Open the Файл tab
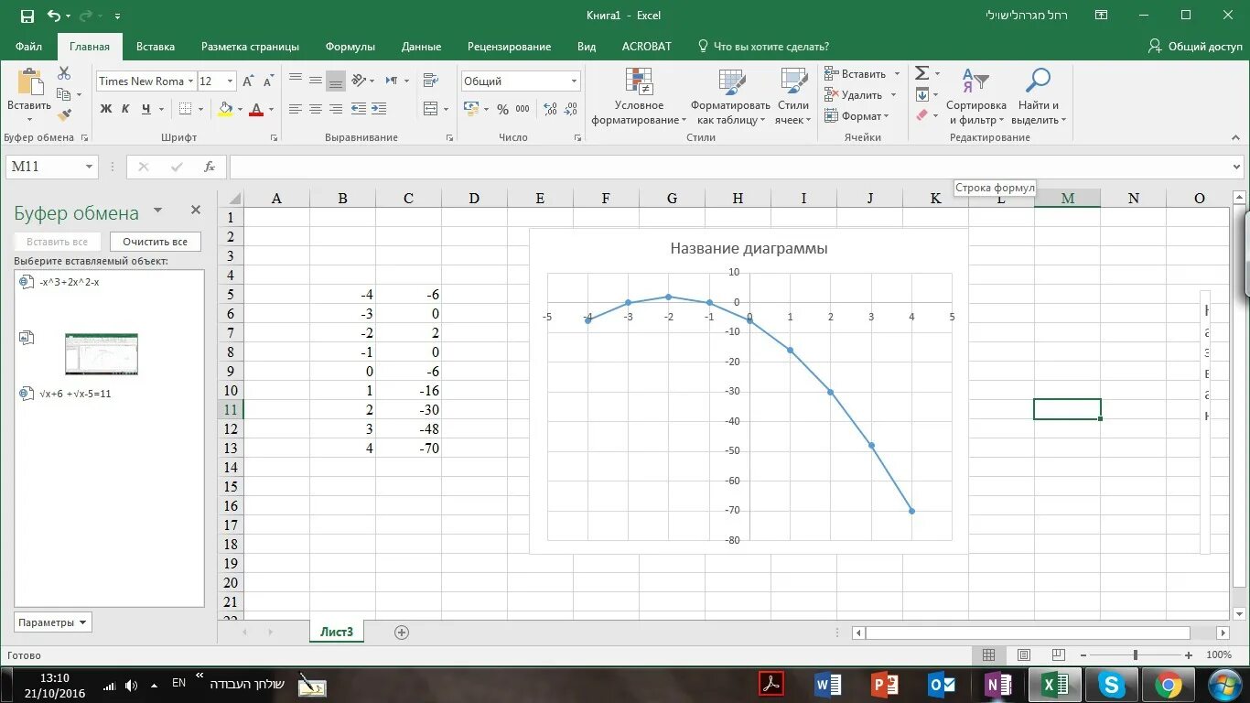Screen dimensions: 1250x703 [28, 46]
